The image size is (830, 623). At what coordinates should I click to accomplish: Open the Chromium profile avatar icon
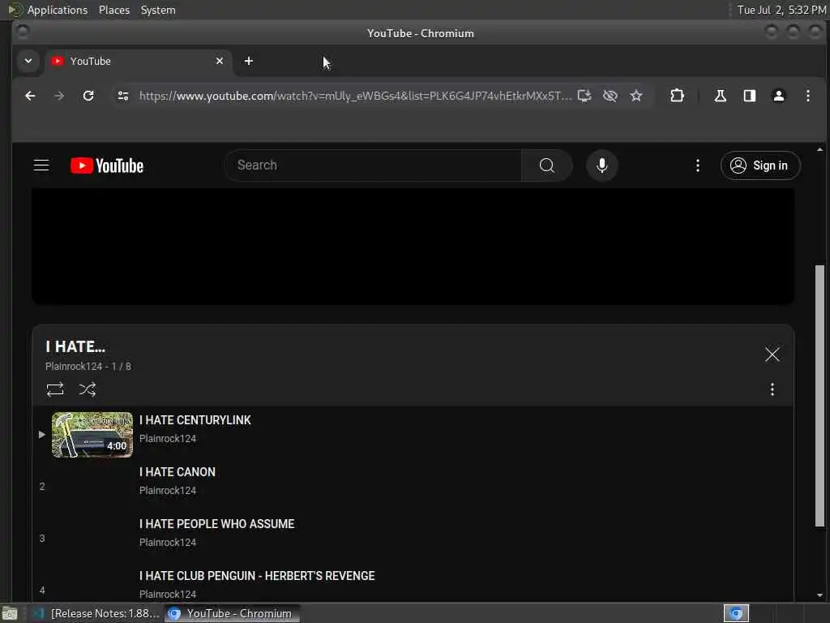(x=778, y=96)
